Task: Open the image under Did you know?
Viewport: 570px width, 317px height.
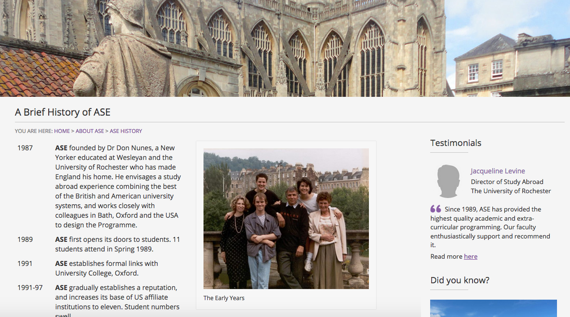Action: coord(493,308)
